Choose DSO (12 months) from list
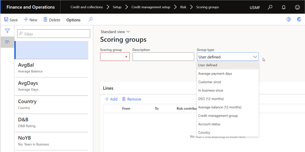Image resolution: width=305 pixels, height=152 pixels. (x=211, y=99)
